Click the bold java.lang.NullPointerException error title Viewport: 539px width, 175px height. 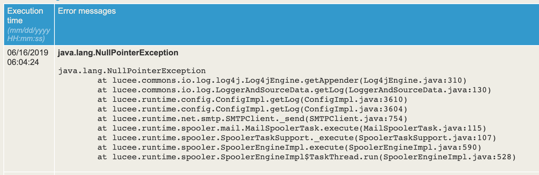(118, 53)
